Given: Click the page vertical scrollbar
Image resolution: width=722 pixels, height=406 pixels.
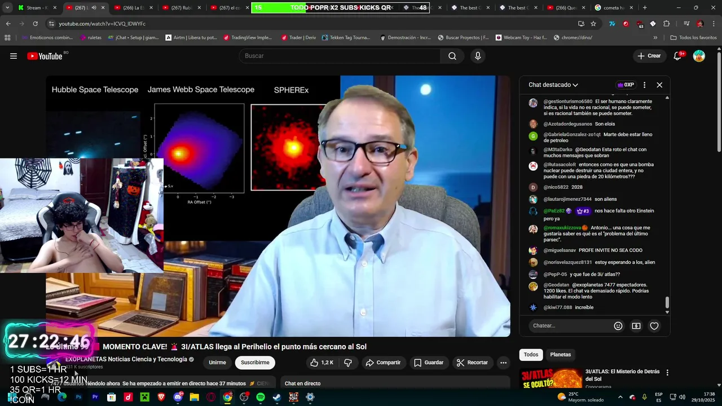Looking at the screenshot, I should pyautogui.click(x=719, y=101).
